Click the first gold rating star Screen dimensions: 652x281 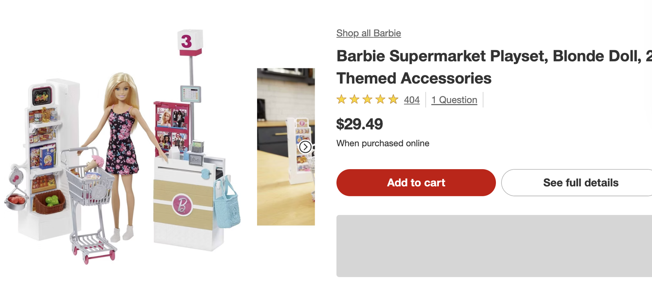coord(341,99)
